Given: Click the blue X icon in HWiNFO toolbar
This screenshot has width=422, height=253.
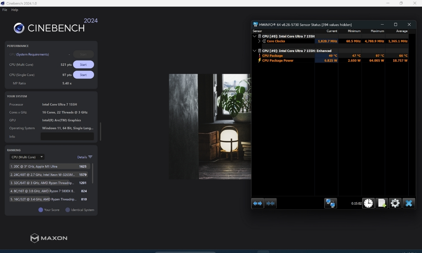Looking at the screenshot, I should coord(409,203).
